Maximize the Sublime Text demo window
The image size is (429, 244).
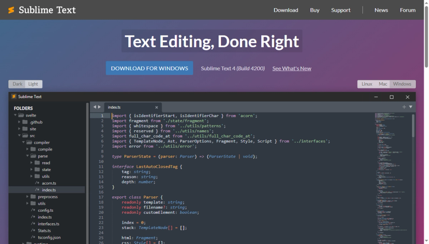[x=392, y=97]
